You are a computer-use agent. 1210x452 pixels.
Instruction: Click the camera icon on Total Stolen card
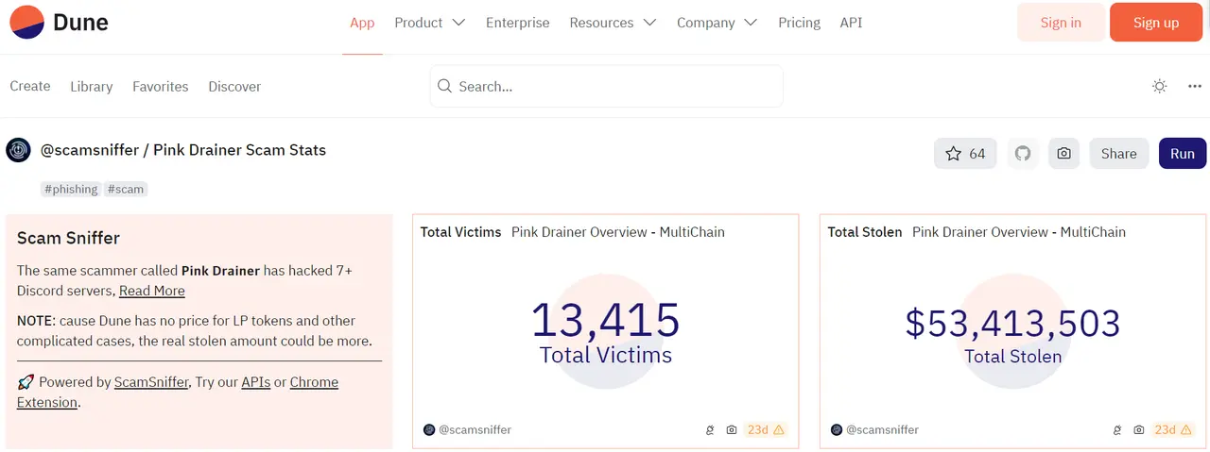(x=1138, y=429)
